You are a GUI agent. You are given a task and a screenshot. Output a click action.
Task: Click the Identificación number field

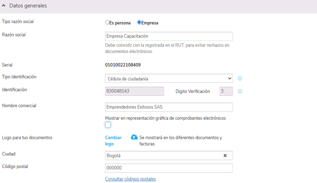pyautogui.click(x=134, y=91)
